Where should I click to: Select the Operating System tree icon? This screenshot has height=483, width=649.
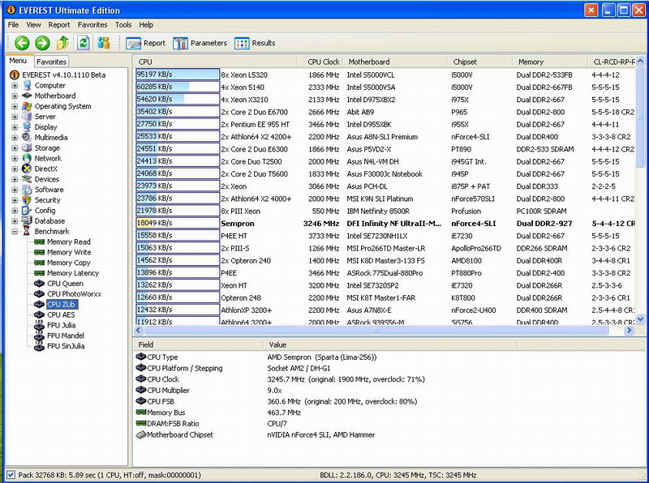pyautogui.click(x=28, y=106)
